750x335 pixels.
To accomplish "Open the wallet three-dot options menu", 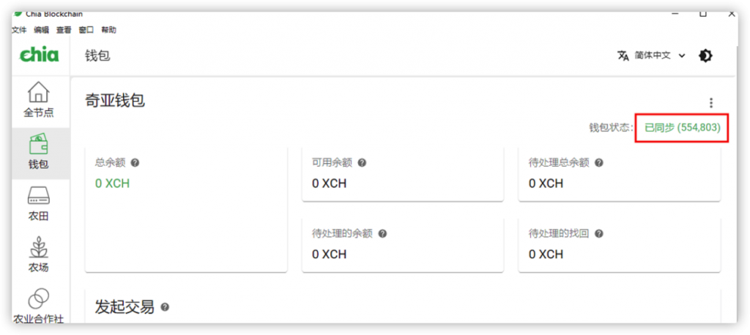I will [710, 103].
